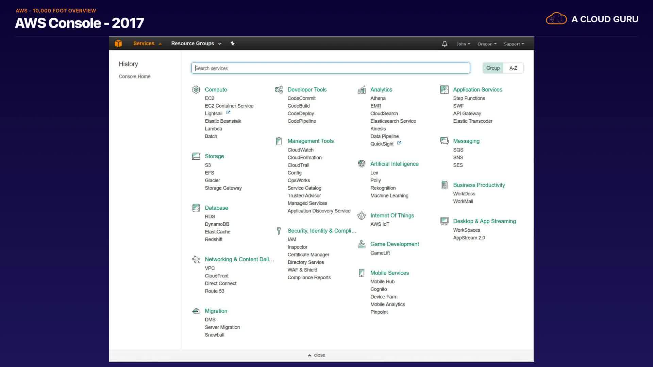Click the pin star icon in navbar
Viewport: 653px width, 367px height.
pos(233,43)
